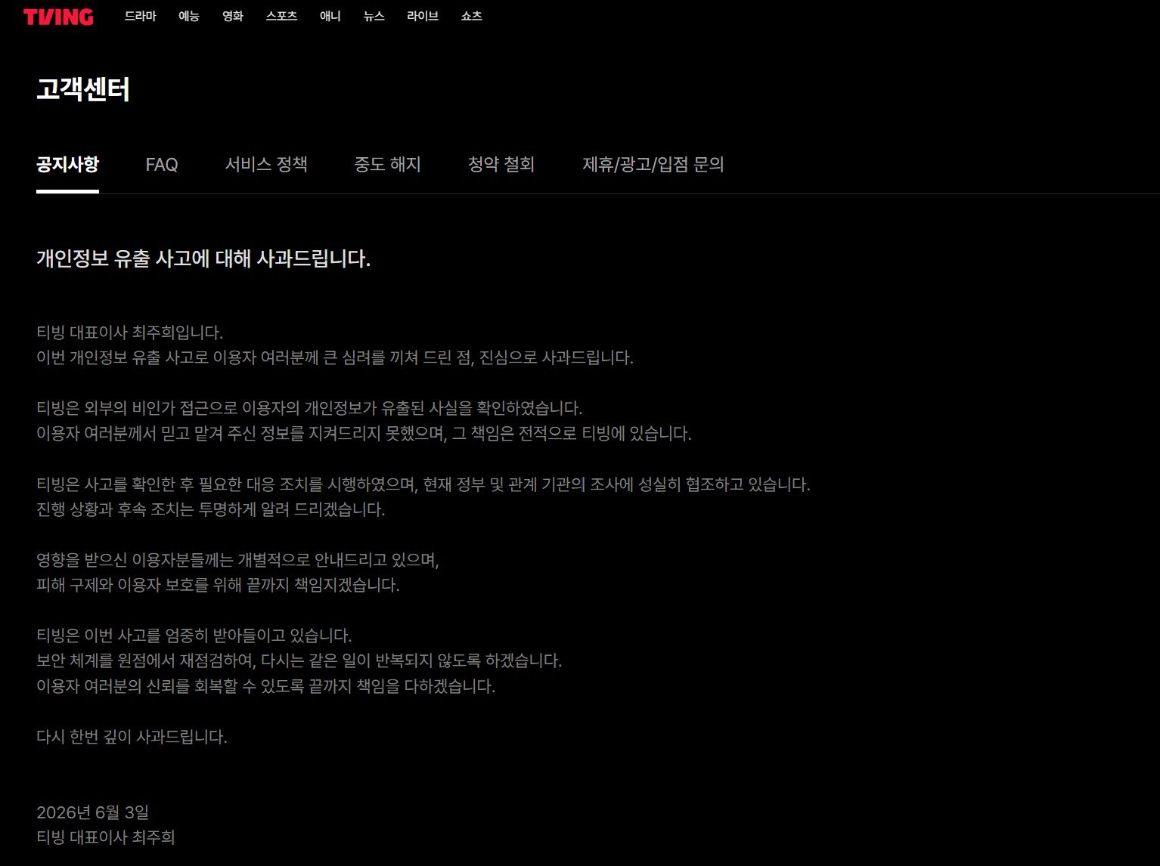Open the 청약 철회 tab
Screen dimensions: 1160x866
501,165
